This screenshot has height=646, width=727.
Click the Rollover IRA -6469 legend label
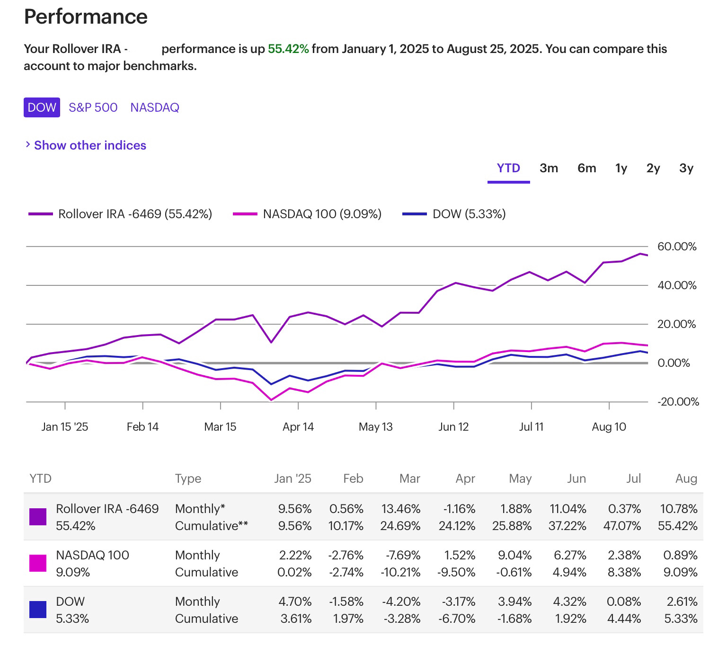pos(135,214)
